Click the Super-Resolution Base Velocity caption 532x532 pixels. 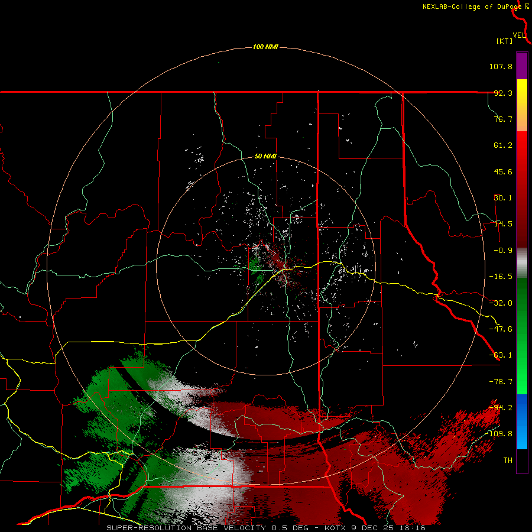[x=265, y=528]
